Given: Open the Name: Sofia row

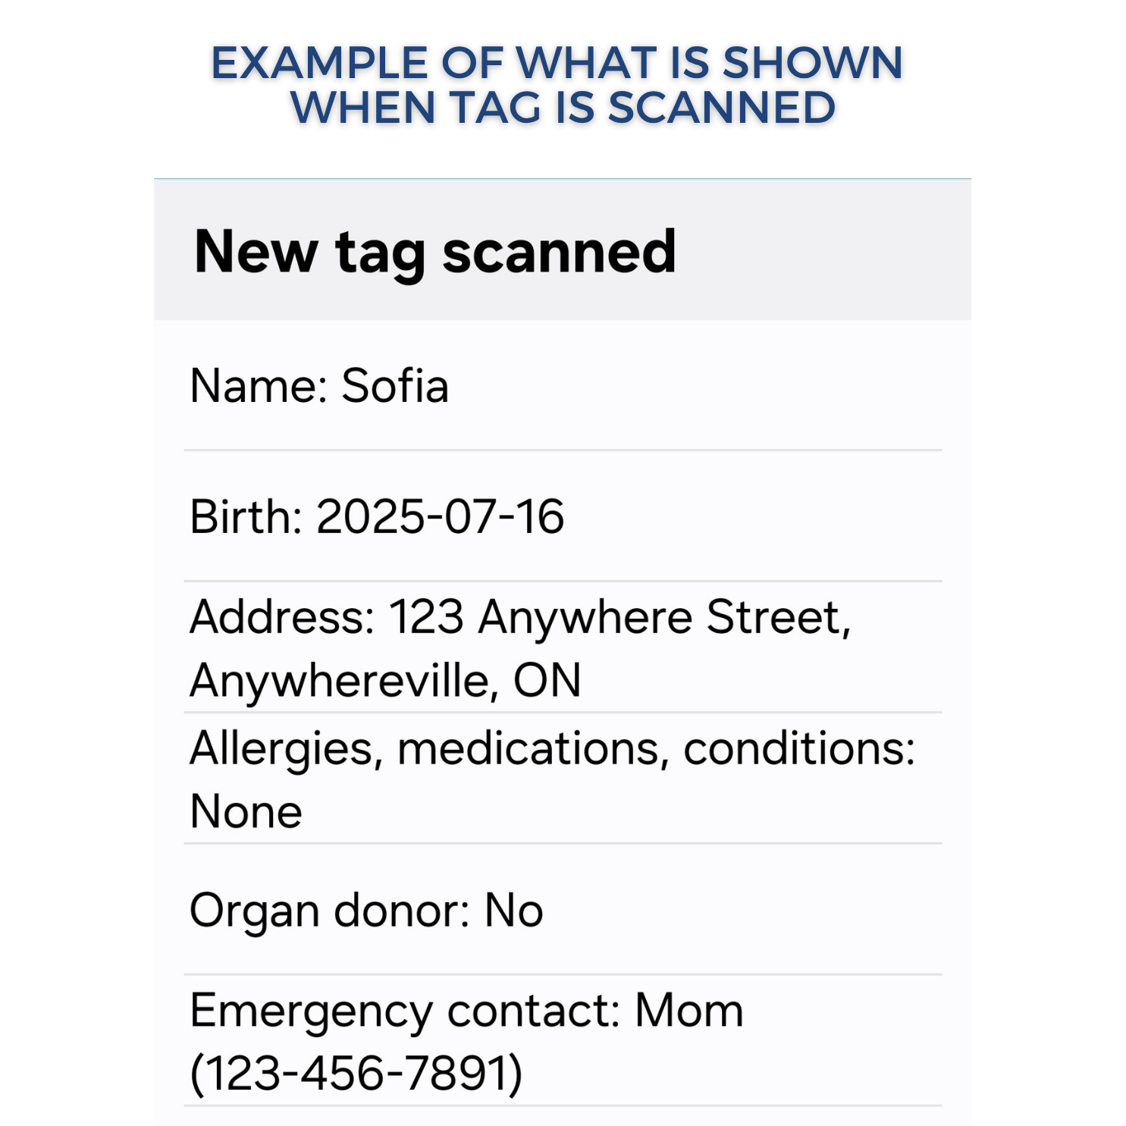Looking at the screenshot, I should click(562, 385).
